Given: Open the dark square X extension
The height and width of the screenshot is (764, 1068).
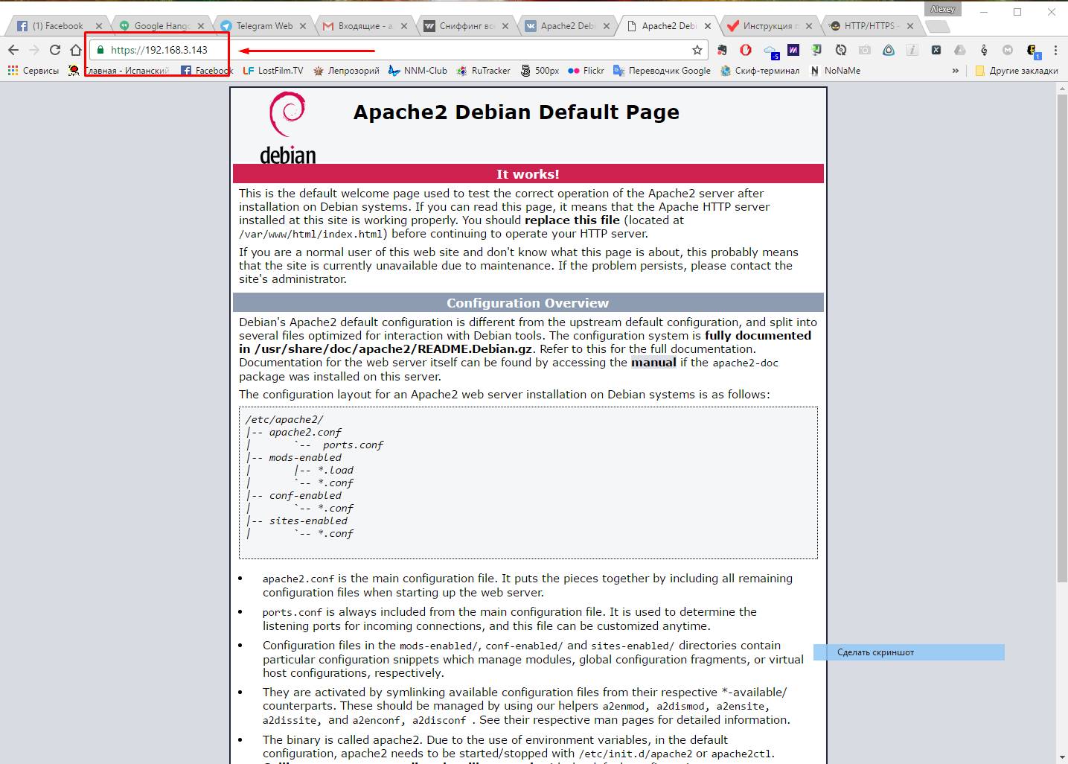Looking at the screenshot, I should point(936,50).
